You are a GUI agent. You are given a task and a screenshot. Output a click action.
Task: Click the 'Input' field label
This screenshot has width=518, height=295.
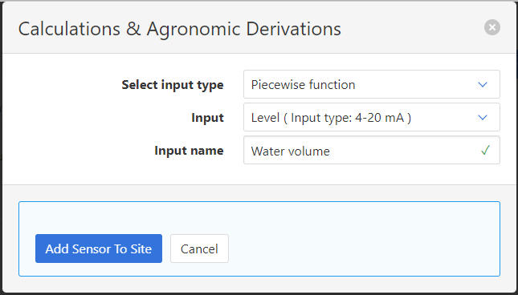point(207,118)
